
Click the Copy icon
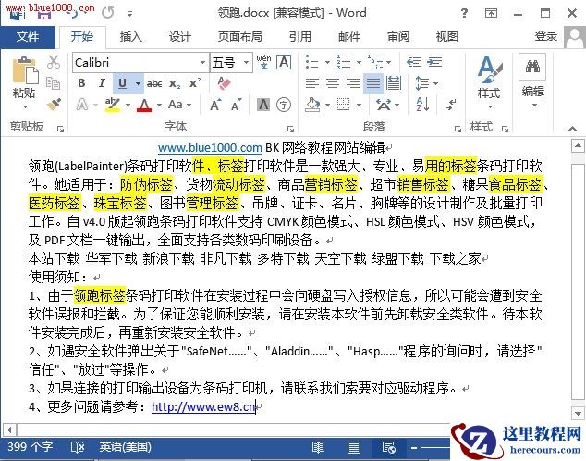click(x=53, y=83)
